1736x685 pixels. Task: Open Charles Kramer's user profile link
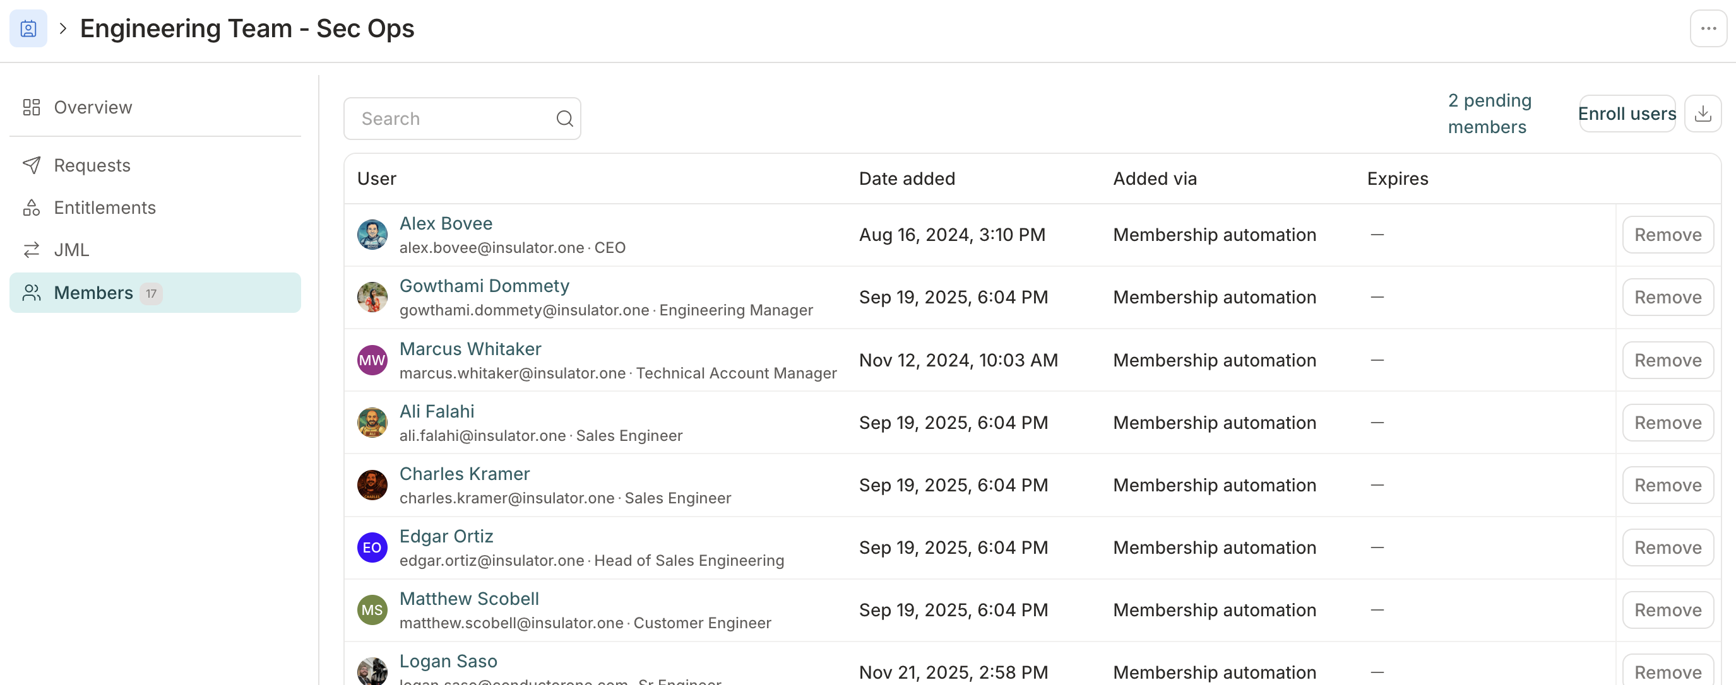point(465,474)
